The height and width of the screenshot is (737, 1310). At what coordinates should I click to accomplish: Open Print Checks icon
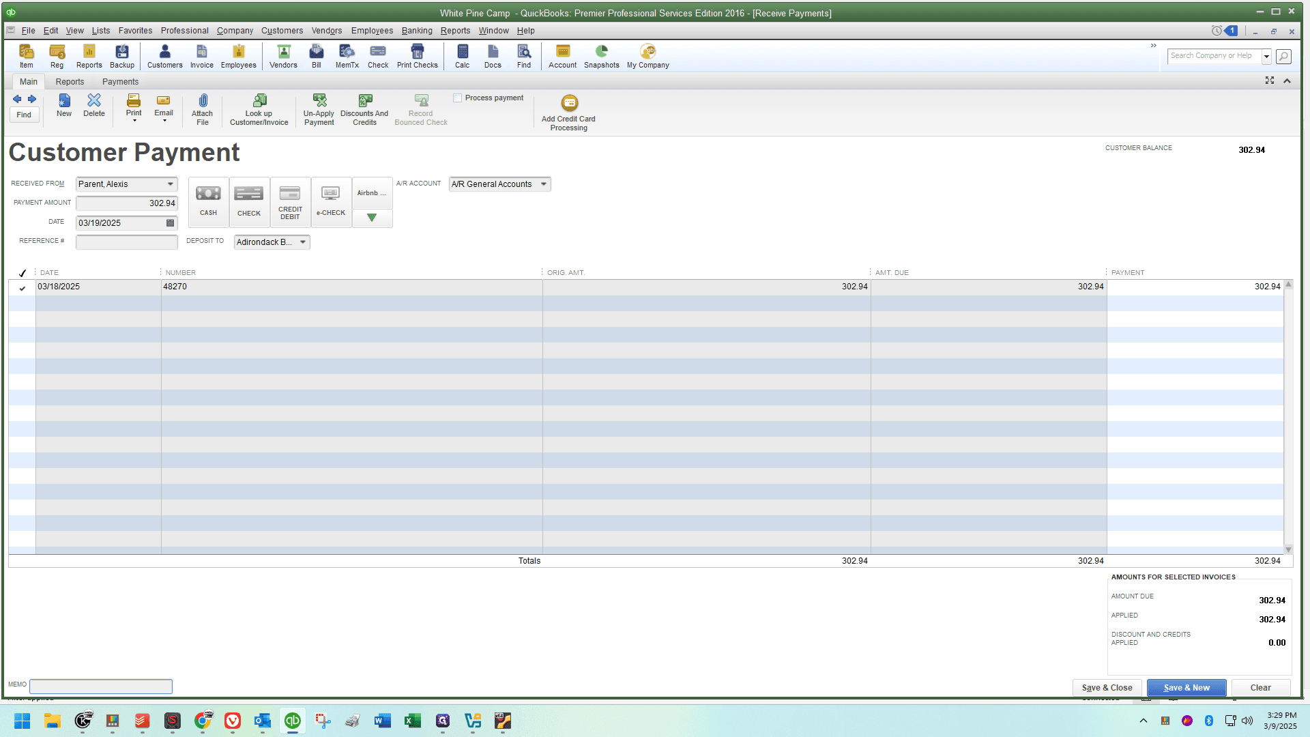(418, 56)
